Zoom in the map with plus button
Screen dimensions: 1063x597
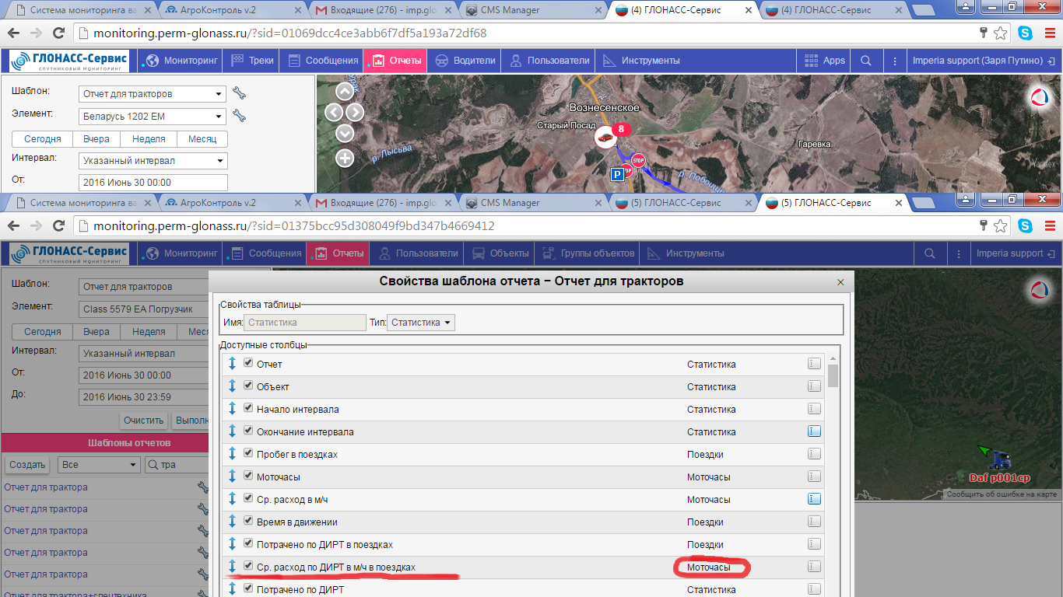click(345, 159)
